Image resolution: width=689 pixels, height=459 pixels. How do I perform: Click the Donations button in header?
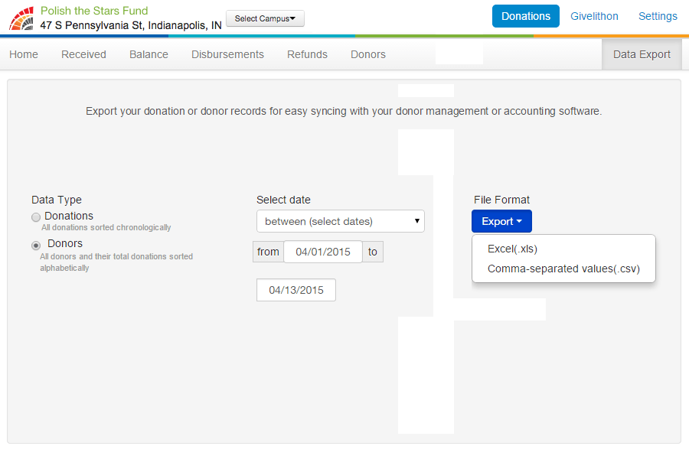[x=525, y=16]
